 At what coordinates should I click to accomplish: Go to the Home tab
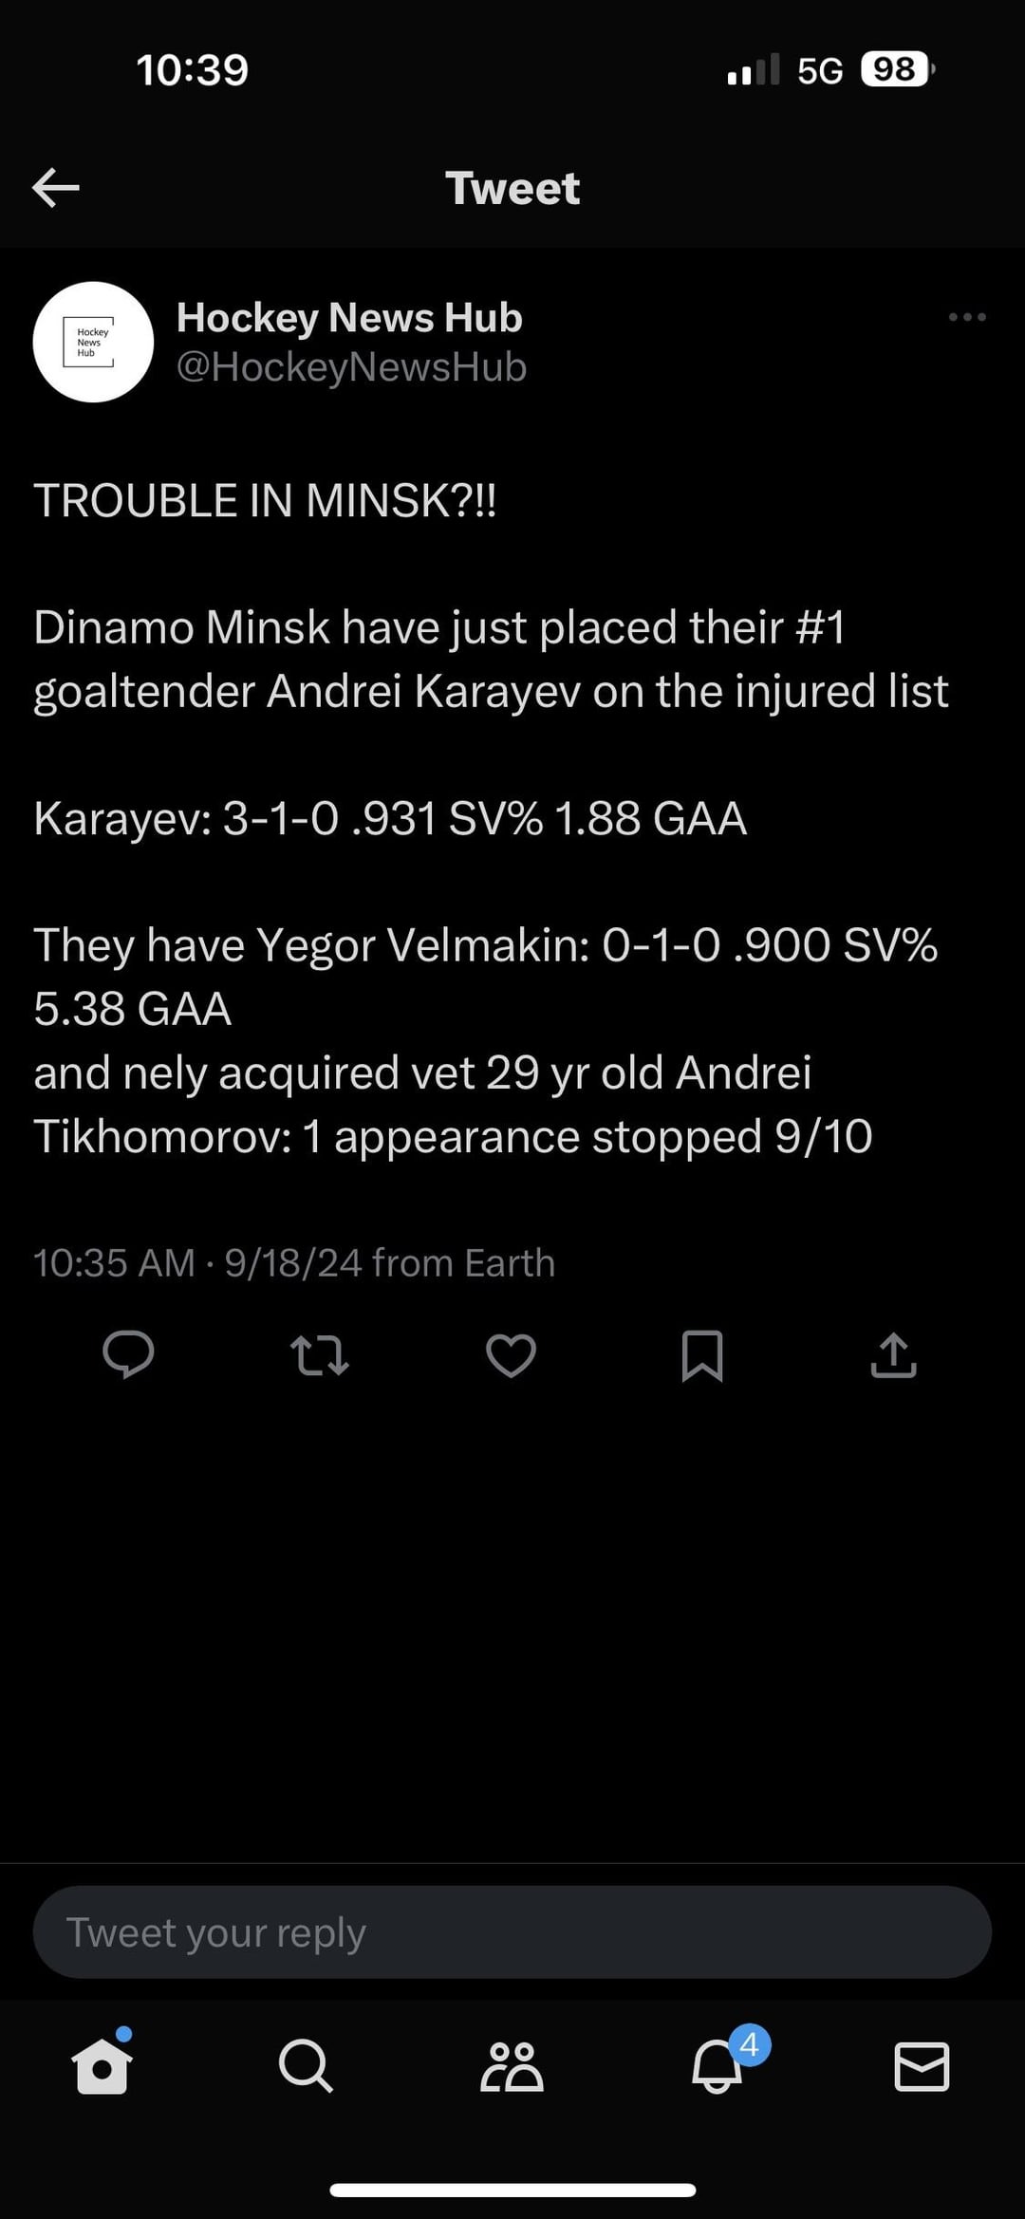click(102, 2065)
